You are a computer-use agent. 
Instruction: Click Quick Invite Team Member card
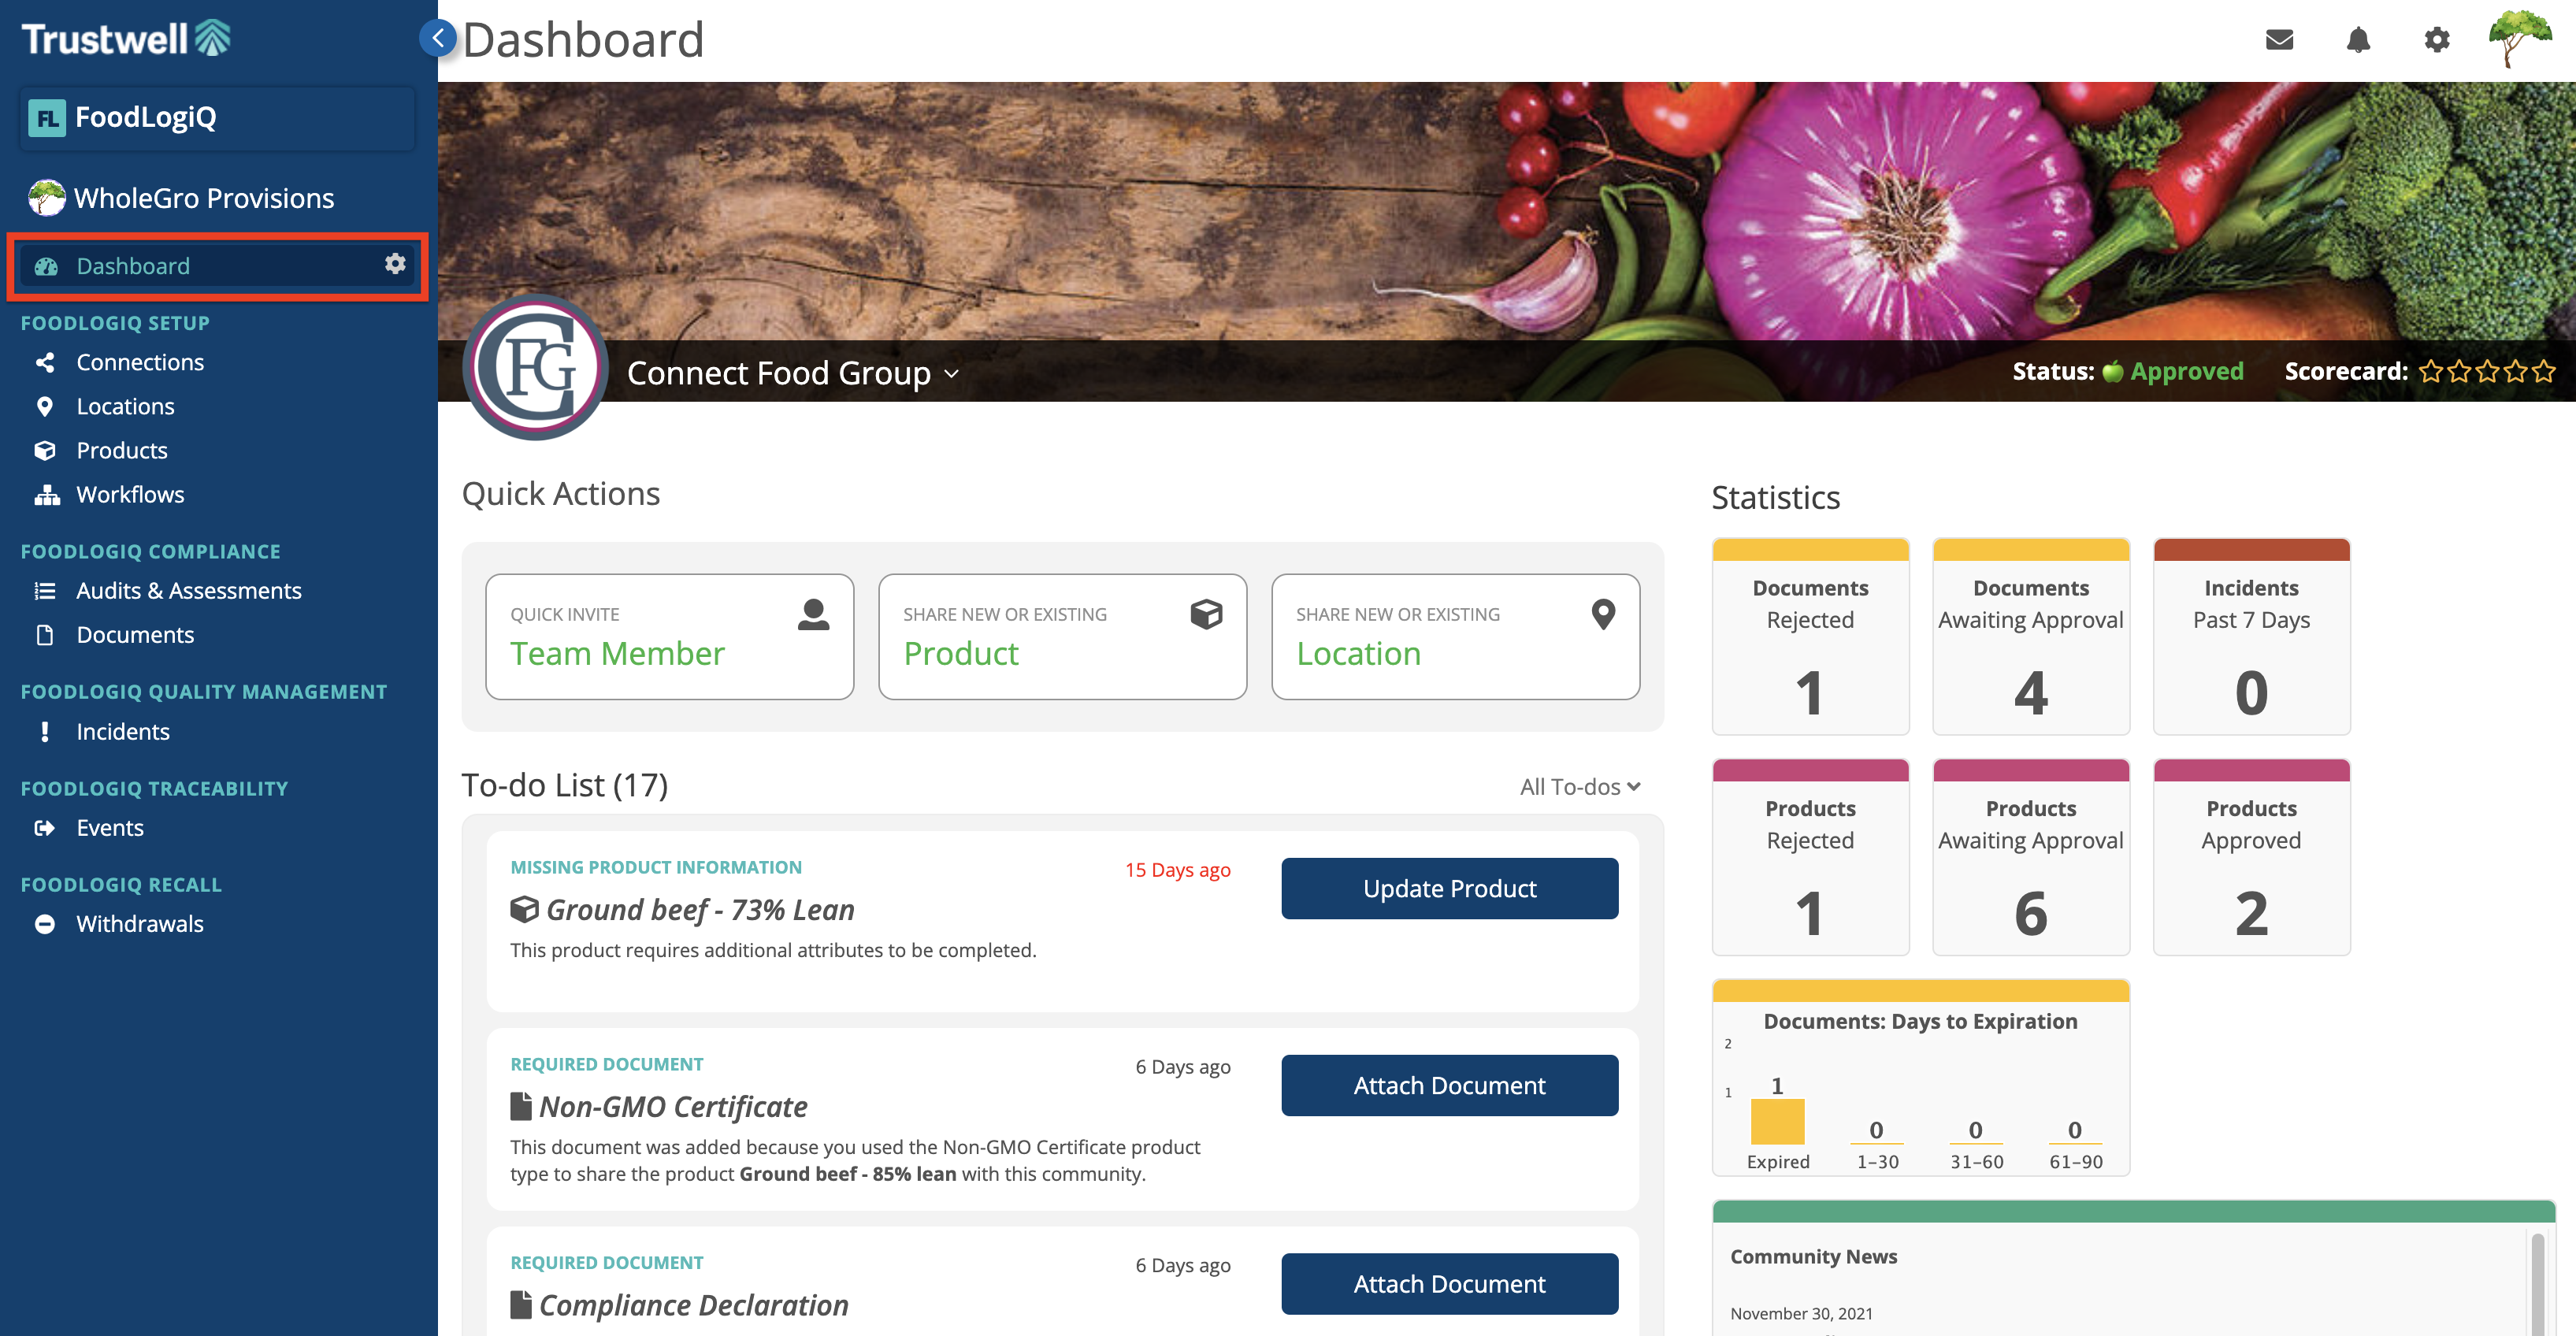pos(669,636)
